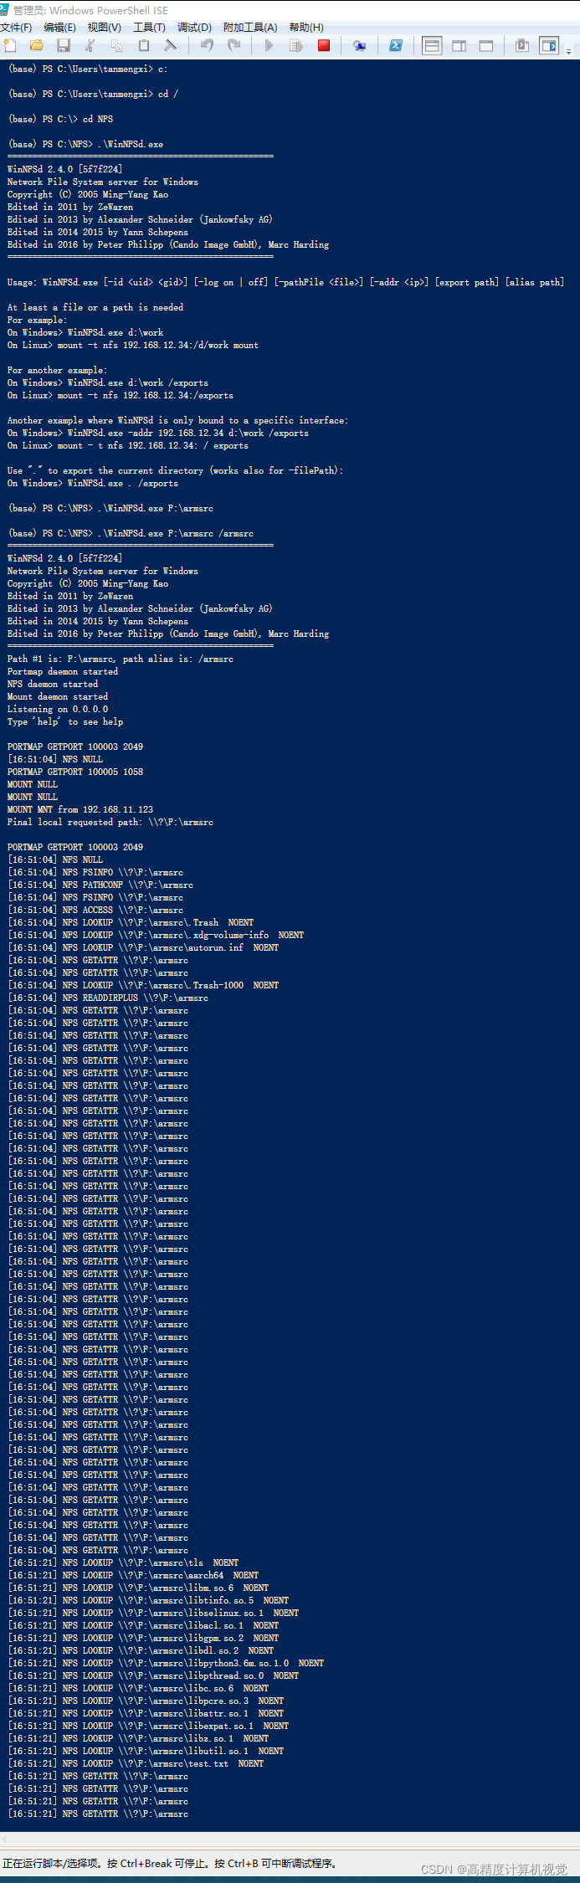Toggle Script Pane to right layout
The width and height of the screenshot is (580, 1883).
pyautogui.click(x=458, y=46)
